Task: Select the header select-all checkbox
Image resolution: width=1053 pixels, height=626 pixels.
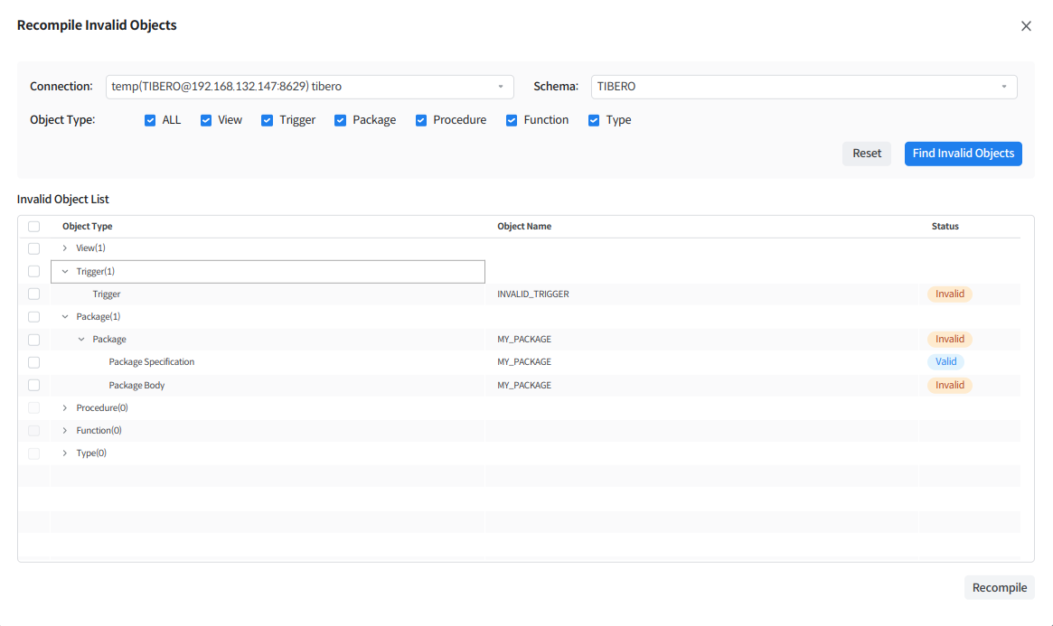Action: point(33,227)
